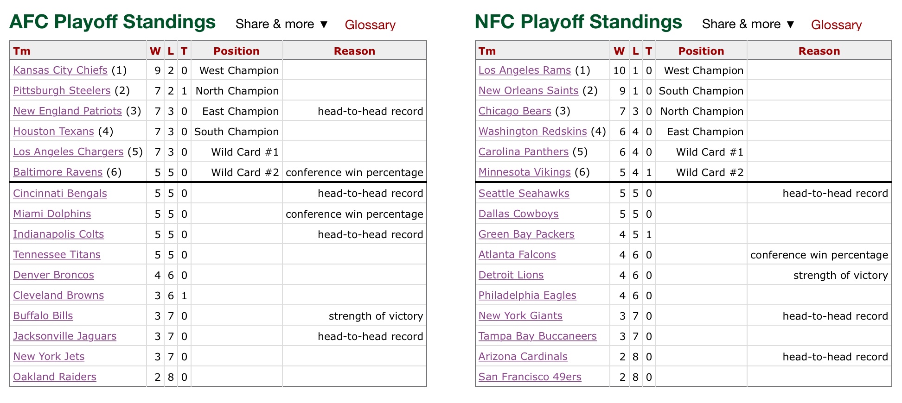This screenshot has width=902, height=403.
Task: Open NFC Share & more dropdown
Action: (748, 24)
